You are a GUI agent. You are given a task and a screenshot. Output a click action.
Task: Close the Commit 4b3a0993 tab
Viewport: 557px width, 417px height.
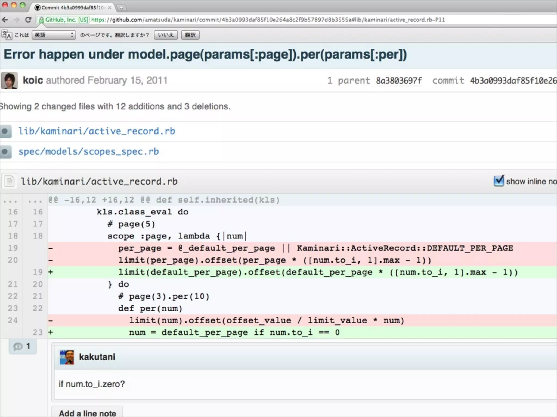109,8
